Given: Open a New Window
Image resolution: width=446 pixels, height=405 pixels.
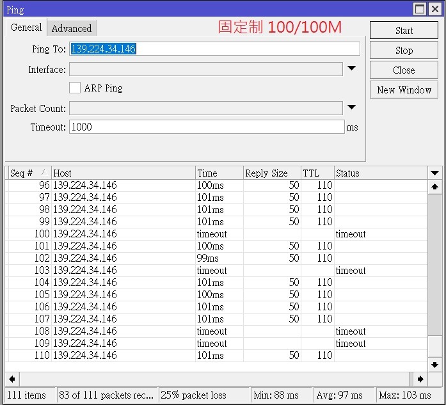Looking at the screenshot, I should click(x=404, y=90).
